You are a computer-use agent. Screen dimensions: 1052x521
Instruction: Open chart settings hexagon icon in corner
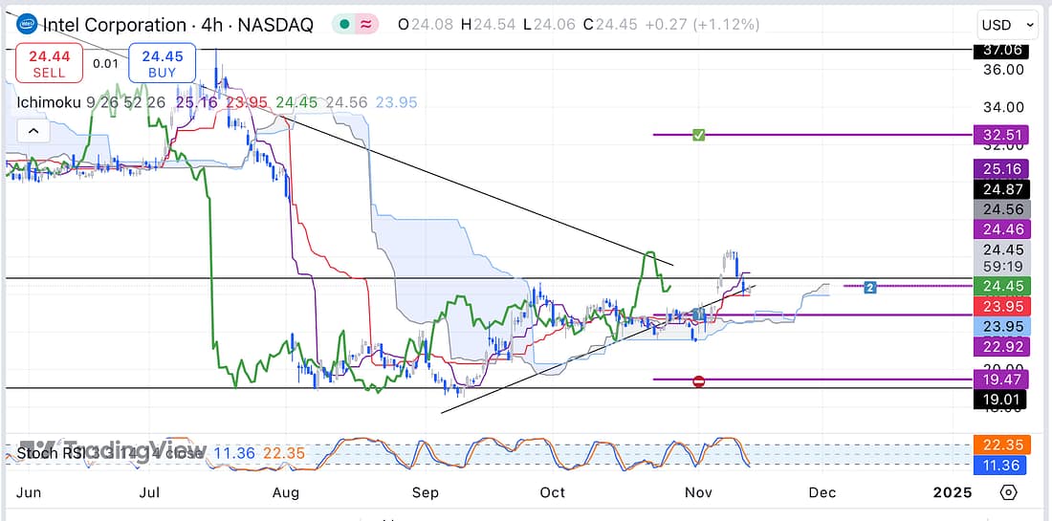(x=1008, y=492)
